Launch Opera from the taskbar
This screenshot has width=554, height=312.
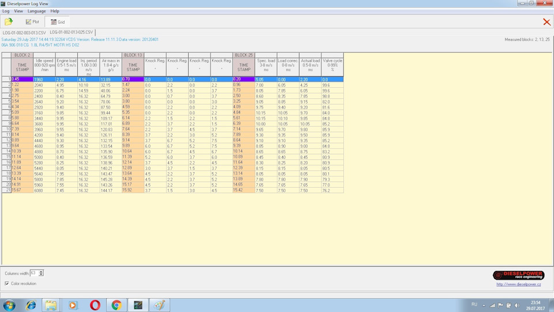pyautogui.click(x=95, y=305)
